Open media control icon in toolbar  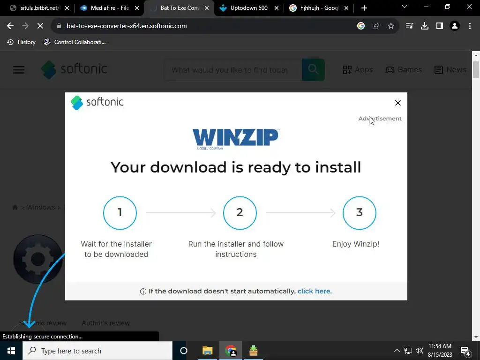tap(409, 26)
